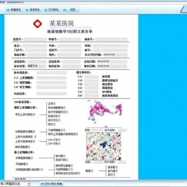The height and width of the screenshot is (187, 187).
Task: Click microbe item (5) HPV感染 field
Action: coord(92,92)
